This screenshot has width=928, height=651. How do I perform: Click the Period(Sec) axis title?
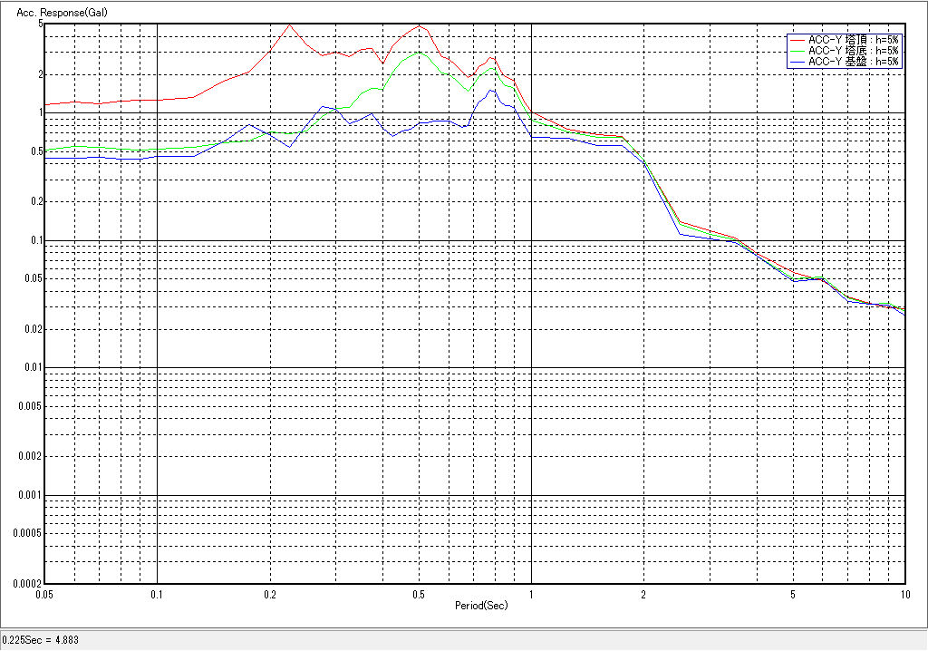479,604
